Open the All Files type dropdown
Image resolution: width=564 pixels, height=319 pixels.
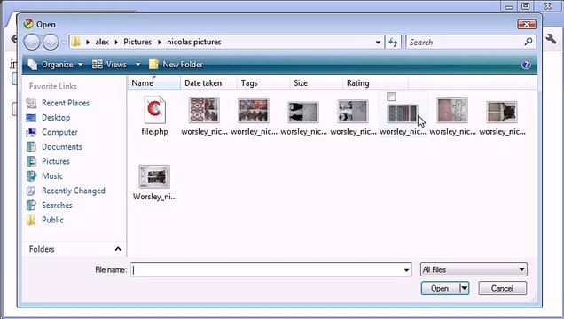point(474,269)
